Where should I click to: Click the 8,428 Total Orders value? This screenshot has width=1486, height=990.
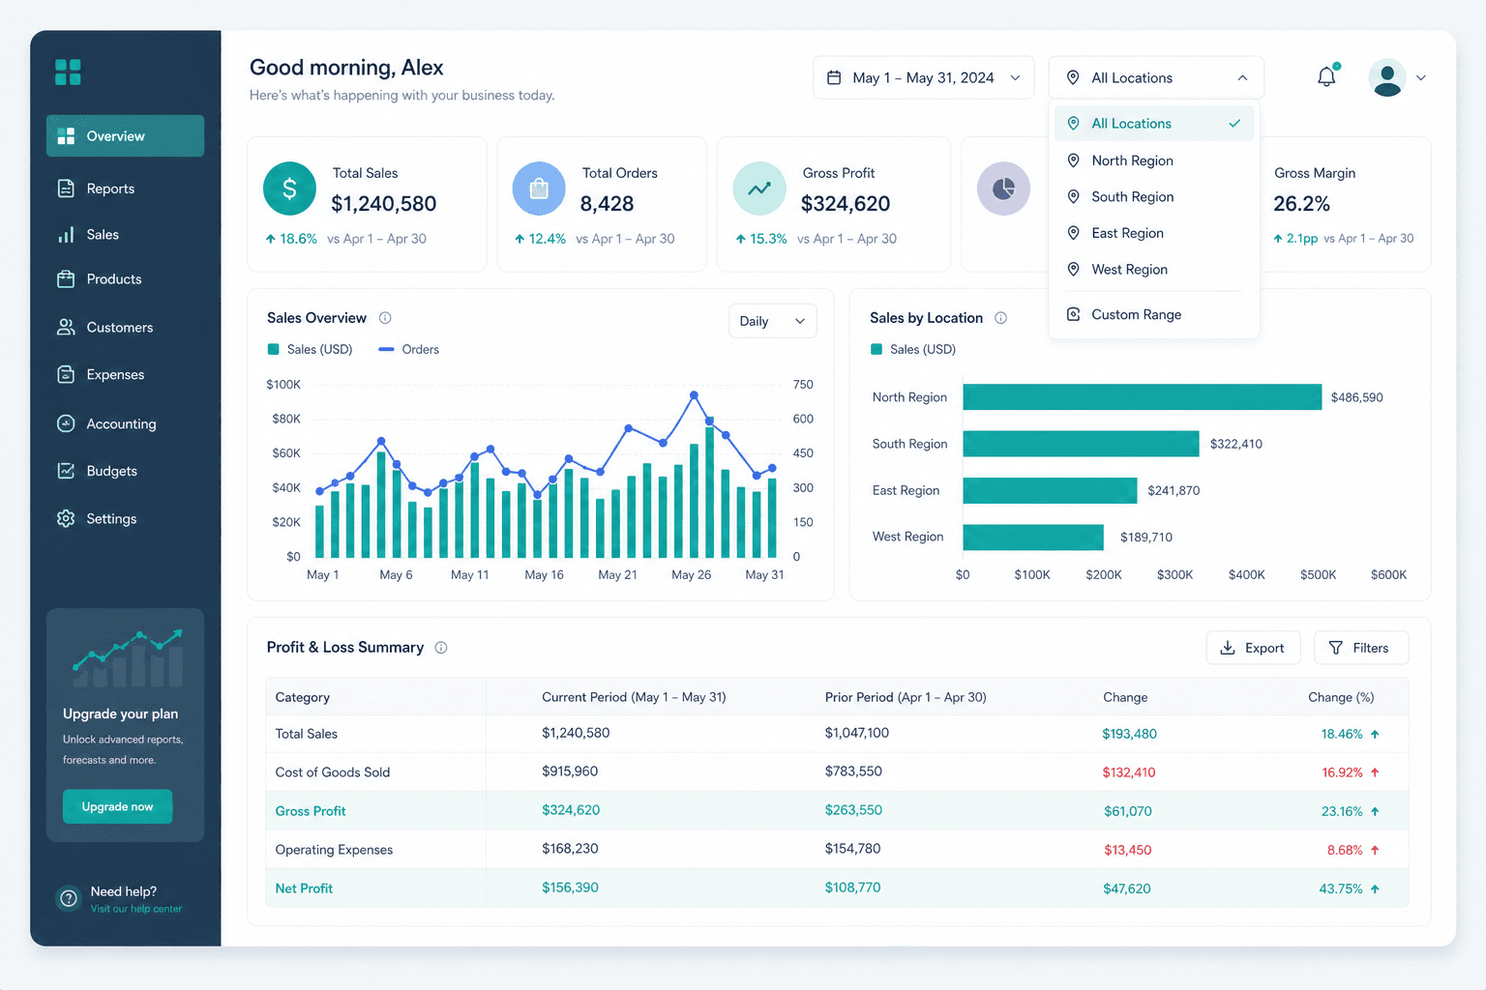point(608,204)
